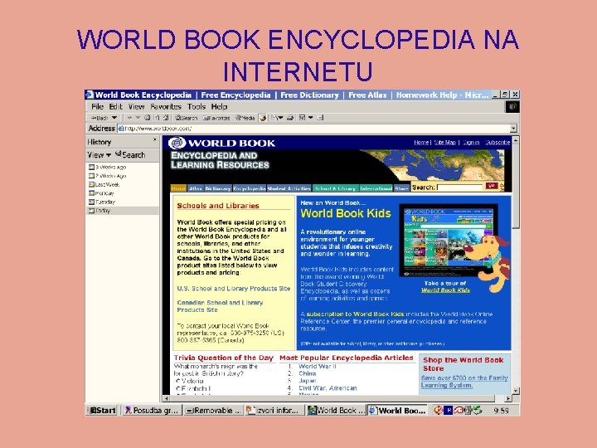Click the Stop loading toolbar icon

(x=148, y=118)
